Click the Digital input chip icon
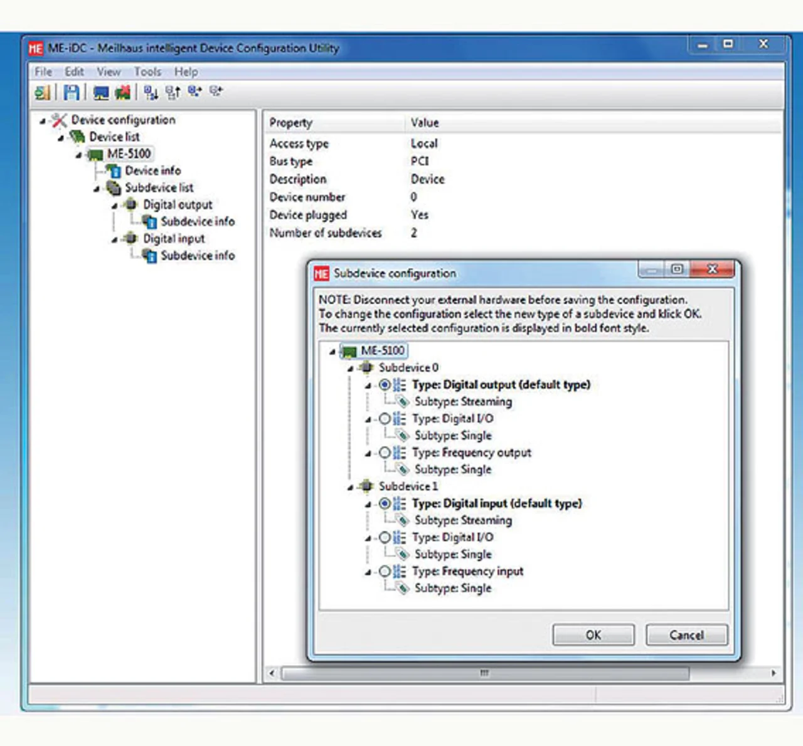Image resolution: width=803 pixels, height=746 pixels. coord(131,238)
